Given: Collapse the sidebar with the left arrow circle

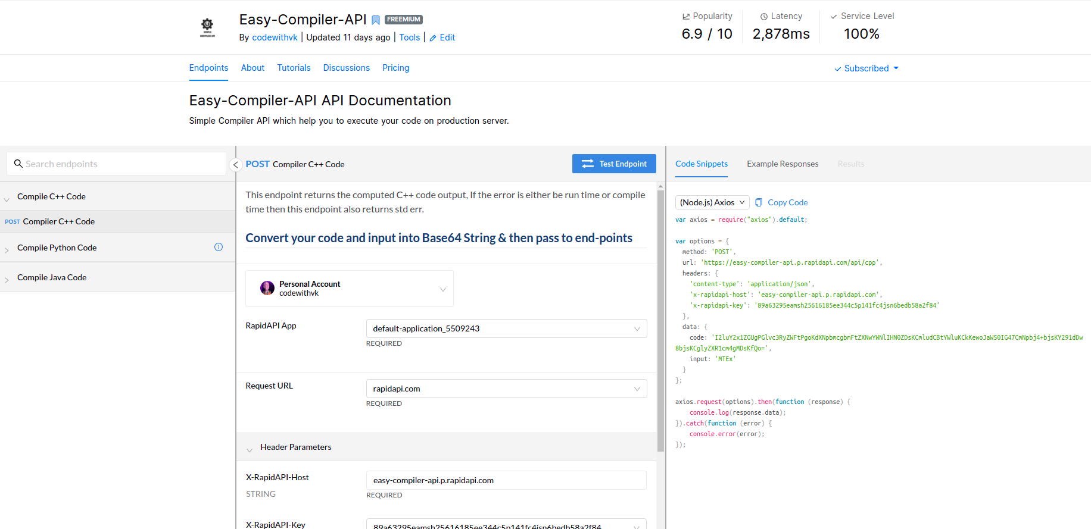Looking at the screenshot, I should pyautogui.click(x=236, y=165).
